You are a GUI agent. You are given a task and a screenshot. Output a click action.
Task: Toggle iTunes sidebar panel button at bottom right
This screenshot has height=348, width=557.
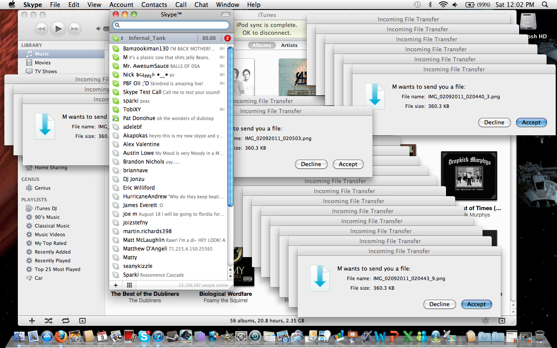tap(502, 321)
